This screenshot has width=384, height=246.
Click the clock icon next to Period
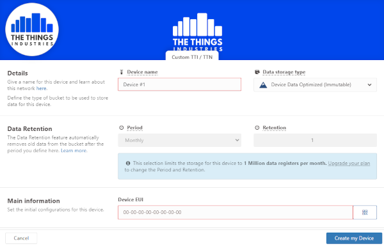tap(122, 128)
